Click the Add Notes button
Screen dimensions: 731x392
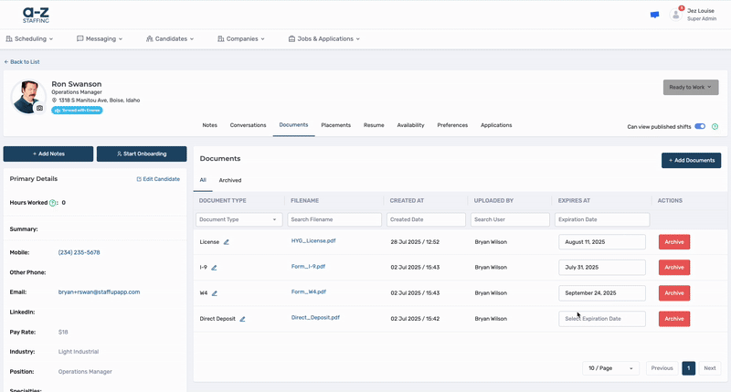pyautogui.click(x=48, y=154)
